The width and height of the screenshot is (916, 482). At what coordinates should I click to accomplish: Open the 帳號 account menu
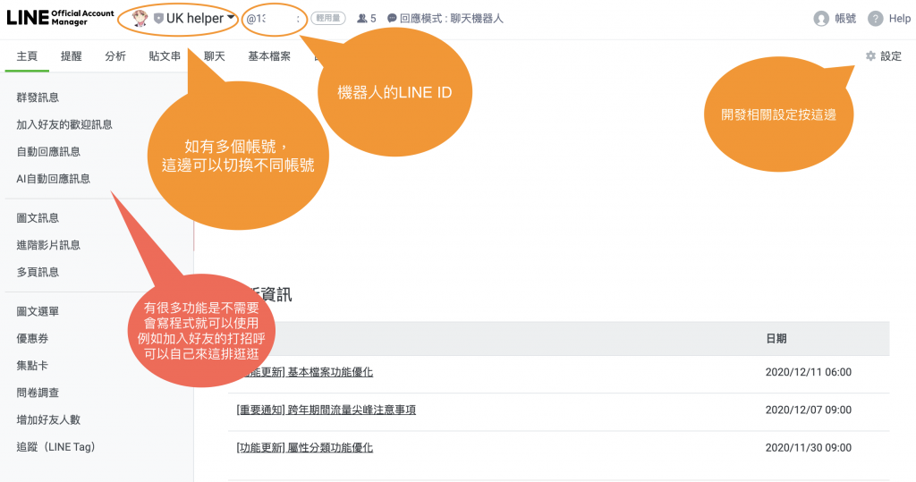845,19
